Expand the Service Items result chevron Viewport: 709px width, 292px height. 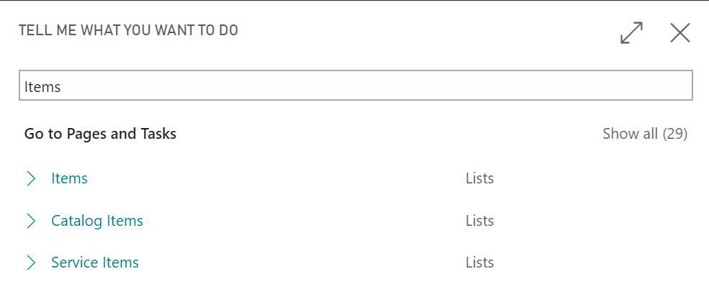click(31, 263)
